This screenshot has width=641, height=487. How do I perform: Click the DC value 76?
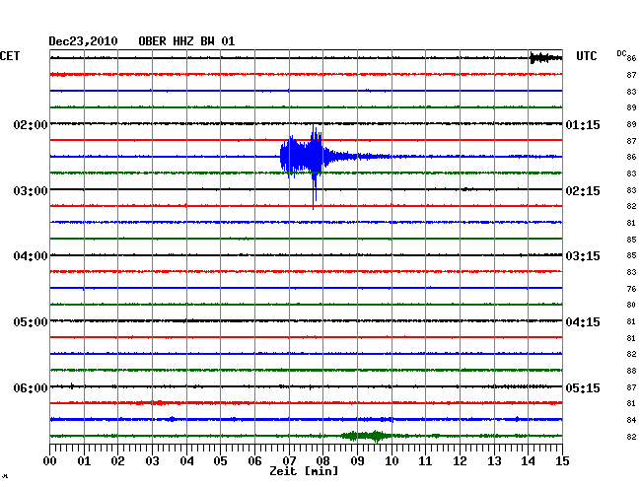click(x=631, y=289)
